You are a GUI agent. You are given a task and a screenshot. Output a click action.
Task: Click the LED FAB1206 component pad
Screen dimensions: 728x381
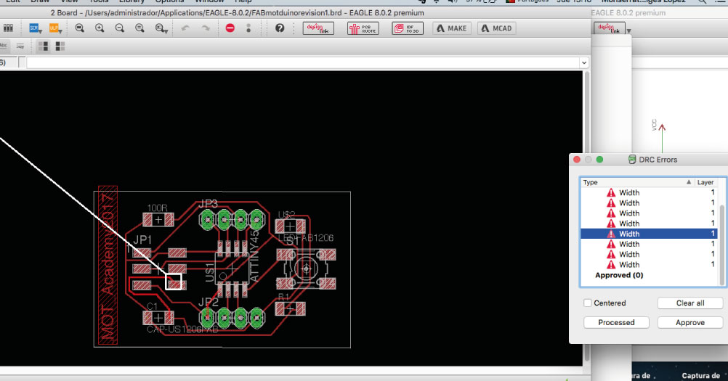coord(290,226)
